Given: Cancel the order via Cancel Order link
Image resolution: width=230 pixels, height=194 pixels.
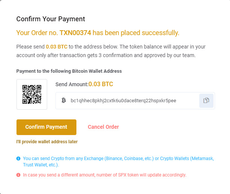Looking at the screenshot, I should pyautogui.click(x=103, y=127).
